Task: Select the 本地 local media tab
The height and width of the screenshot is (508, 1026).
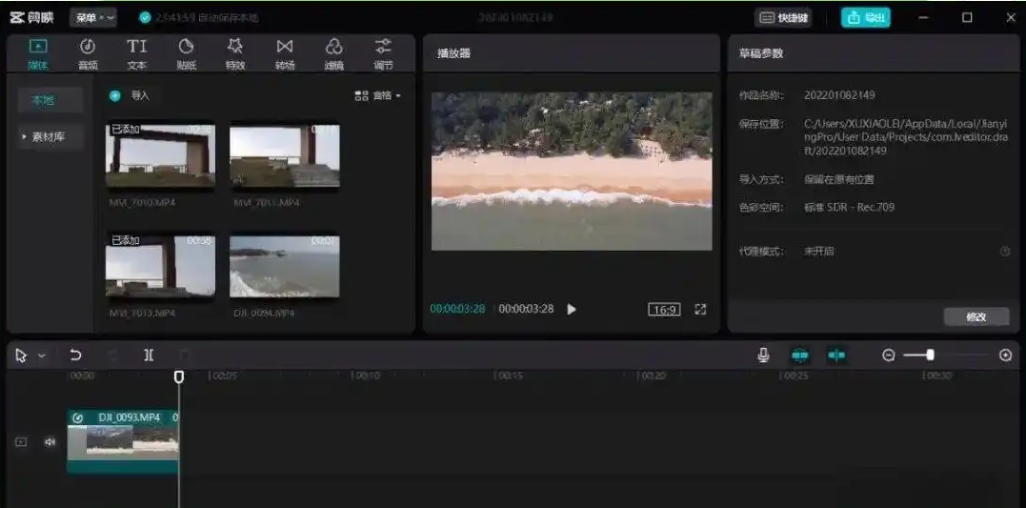Action: pos(44,100)
